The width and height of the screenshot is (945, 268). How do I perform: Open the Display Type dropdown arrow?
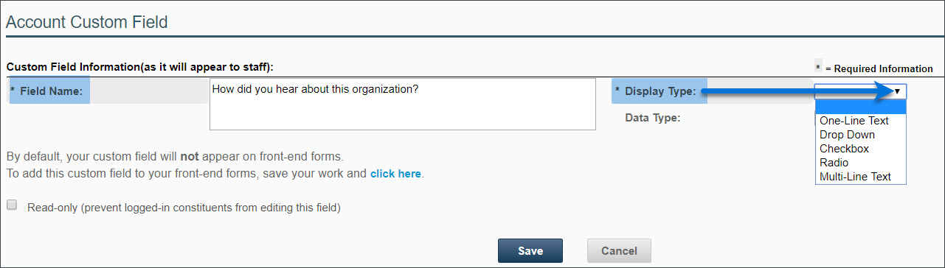(x=897, y=91)
